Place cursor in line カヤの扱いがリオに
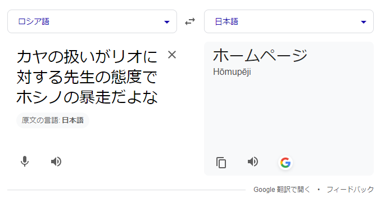Viewport: 385px width, 206px height. click(87, 56)
